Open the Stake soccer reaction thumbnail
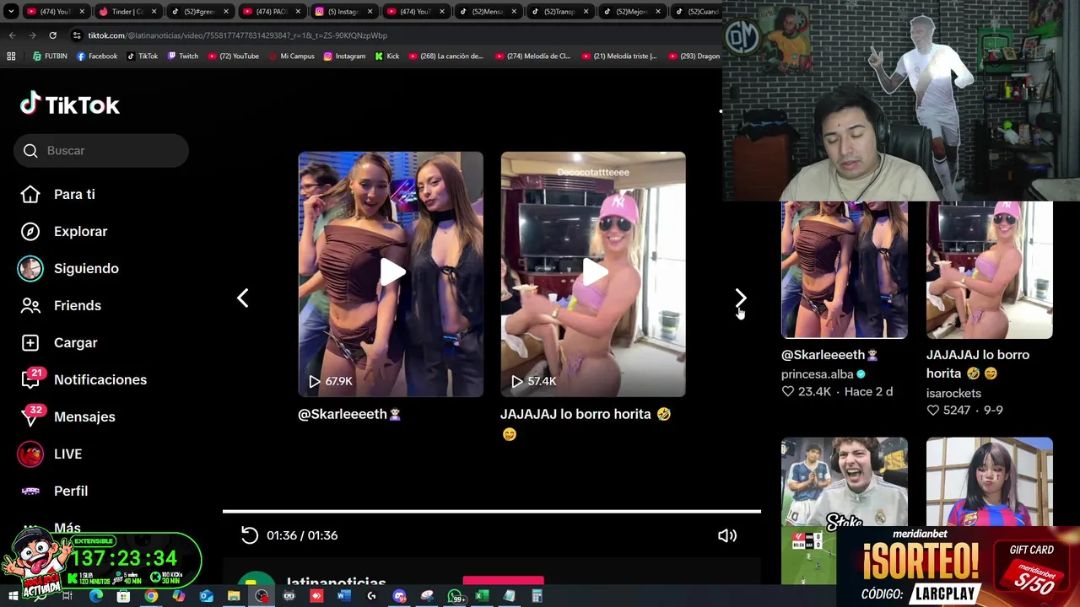Image resolution: width=1080 pixels, height=607 pixels. (x=845, y=481)
